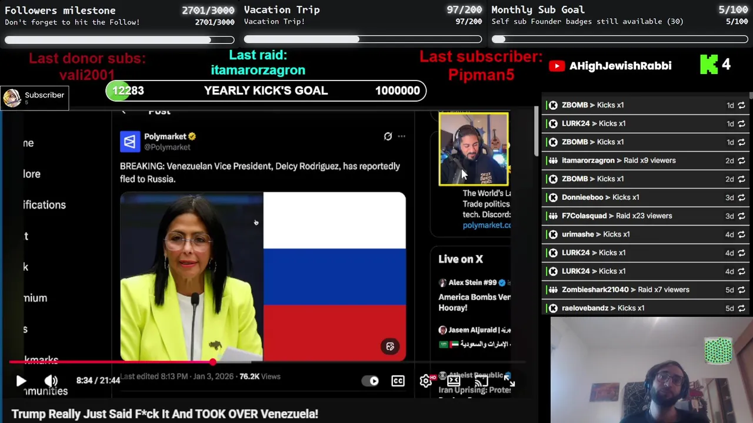Open the polymarket.co website link
Image resolution: width=753 pixels, height=423 pixels.
click(487, 225)
